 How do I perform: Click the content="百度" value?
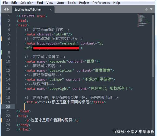[x=82, y=61]
